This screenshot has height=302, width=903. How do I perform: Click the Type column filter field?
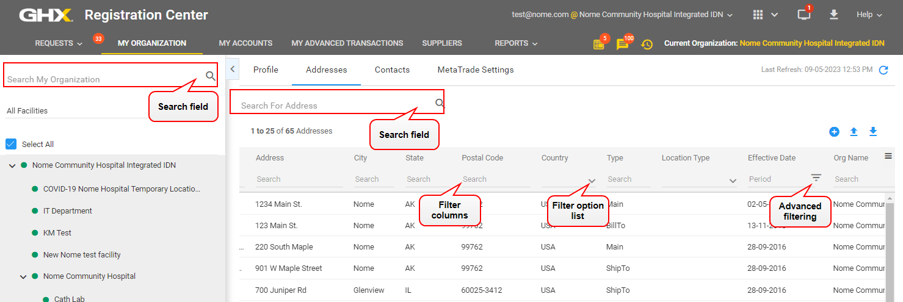628,179
